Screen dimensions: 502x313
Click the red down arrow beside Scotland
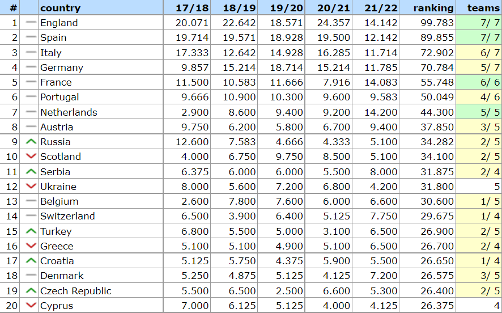tap(31, 156)
